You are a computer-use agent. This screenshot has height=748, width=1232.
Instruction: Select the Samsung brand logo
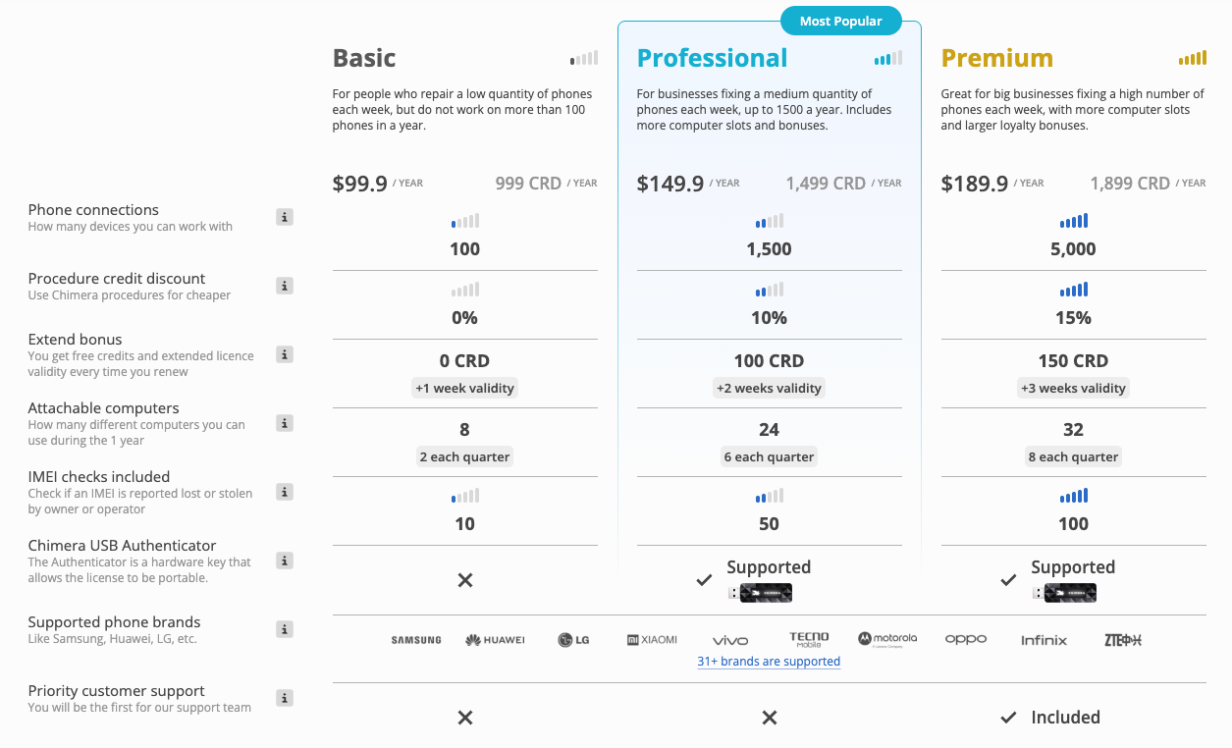415,639
